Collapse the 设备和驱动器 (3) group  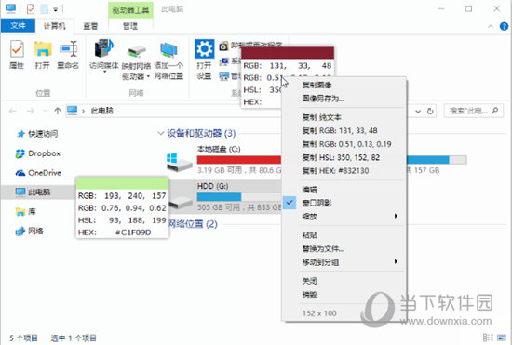coord(160,133)
